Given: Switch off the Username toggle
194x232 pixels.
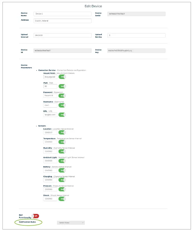Looking at the screenshot, I should coord(62,105).
